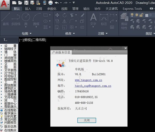The height and width of the screenshot is (132, 155).
Task: Select the Line (直线) draw tool
Action: point(6,19)
